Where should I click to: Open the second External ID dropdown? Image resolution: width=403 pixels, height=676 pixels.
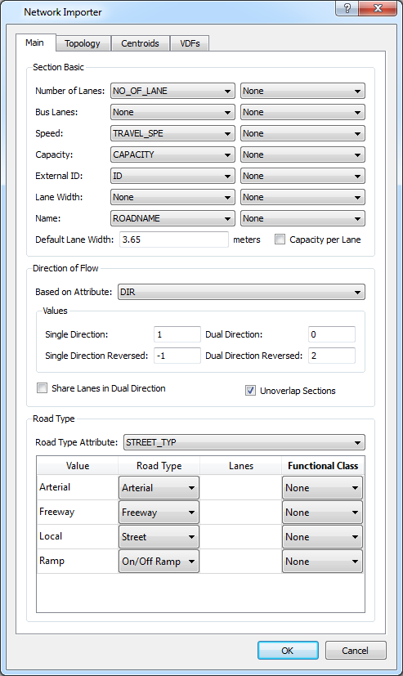click(x=302, y=176)
